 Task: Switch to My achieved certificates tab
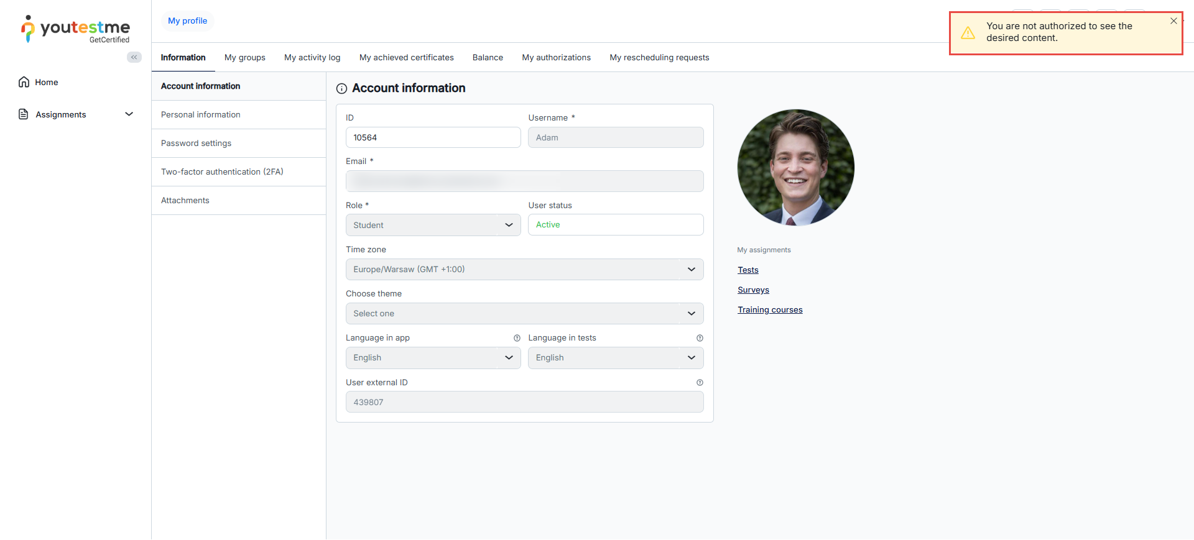pyautogui.click(x=406, y=58)
